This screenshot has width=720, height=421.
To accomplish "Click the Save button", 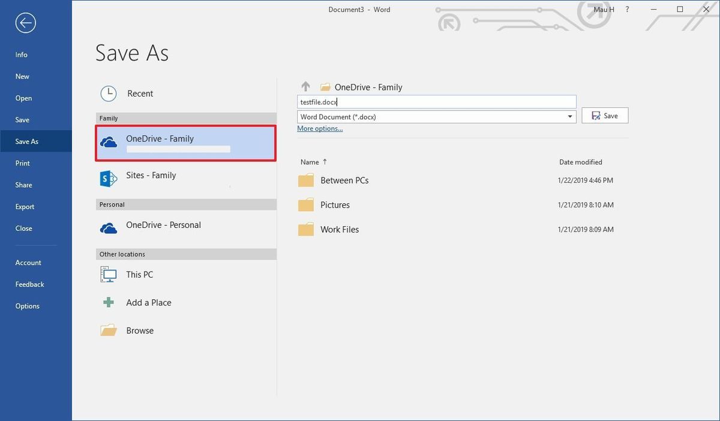I will coord(605,115).
